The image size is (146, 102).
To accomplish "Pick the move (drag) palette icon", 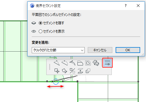I will 57,71.
